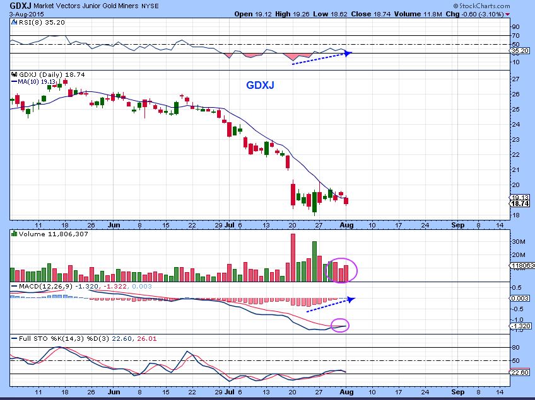Click the MACD(12,26,9) legend line marker
Viewport: 535px width, 400px height.
[x=14, y=286]
